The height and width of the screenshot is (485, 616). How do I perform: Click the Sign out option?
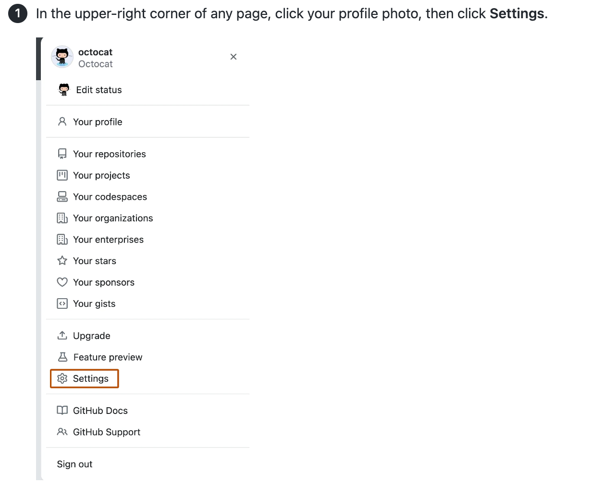pyautogui.click(x=74, y=464)
